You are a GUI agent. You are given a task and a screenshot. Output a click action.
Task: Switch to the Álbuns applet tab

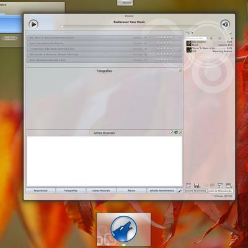click(x=131, y=190)
